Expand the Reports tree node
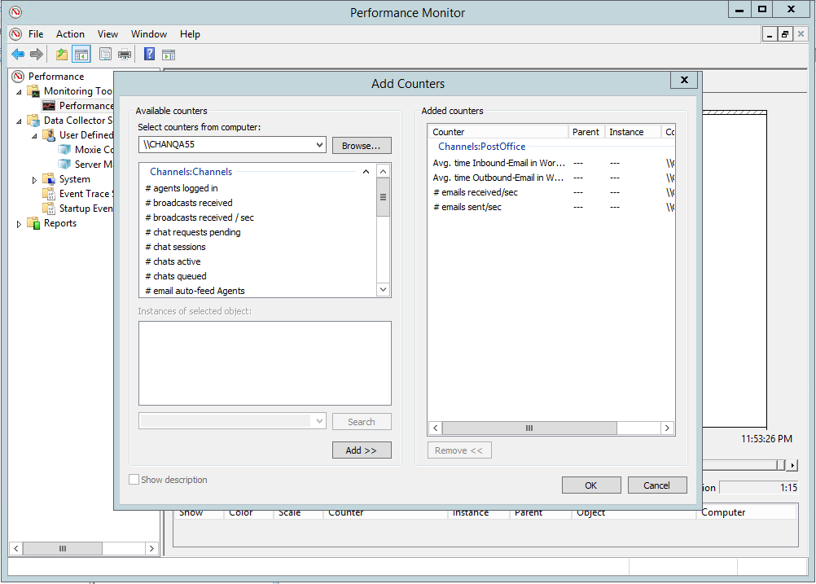Image resolution: width=816 pixels, height=584 pixels. [19, 223]
